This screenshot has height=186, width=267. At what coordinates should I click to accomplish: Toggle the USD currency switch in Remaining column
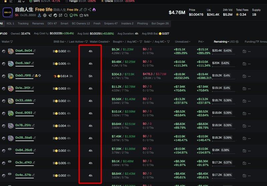[x=236, y=42]
